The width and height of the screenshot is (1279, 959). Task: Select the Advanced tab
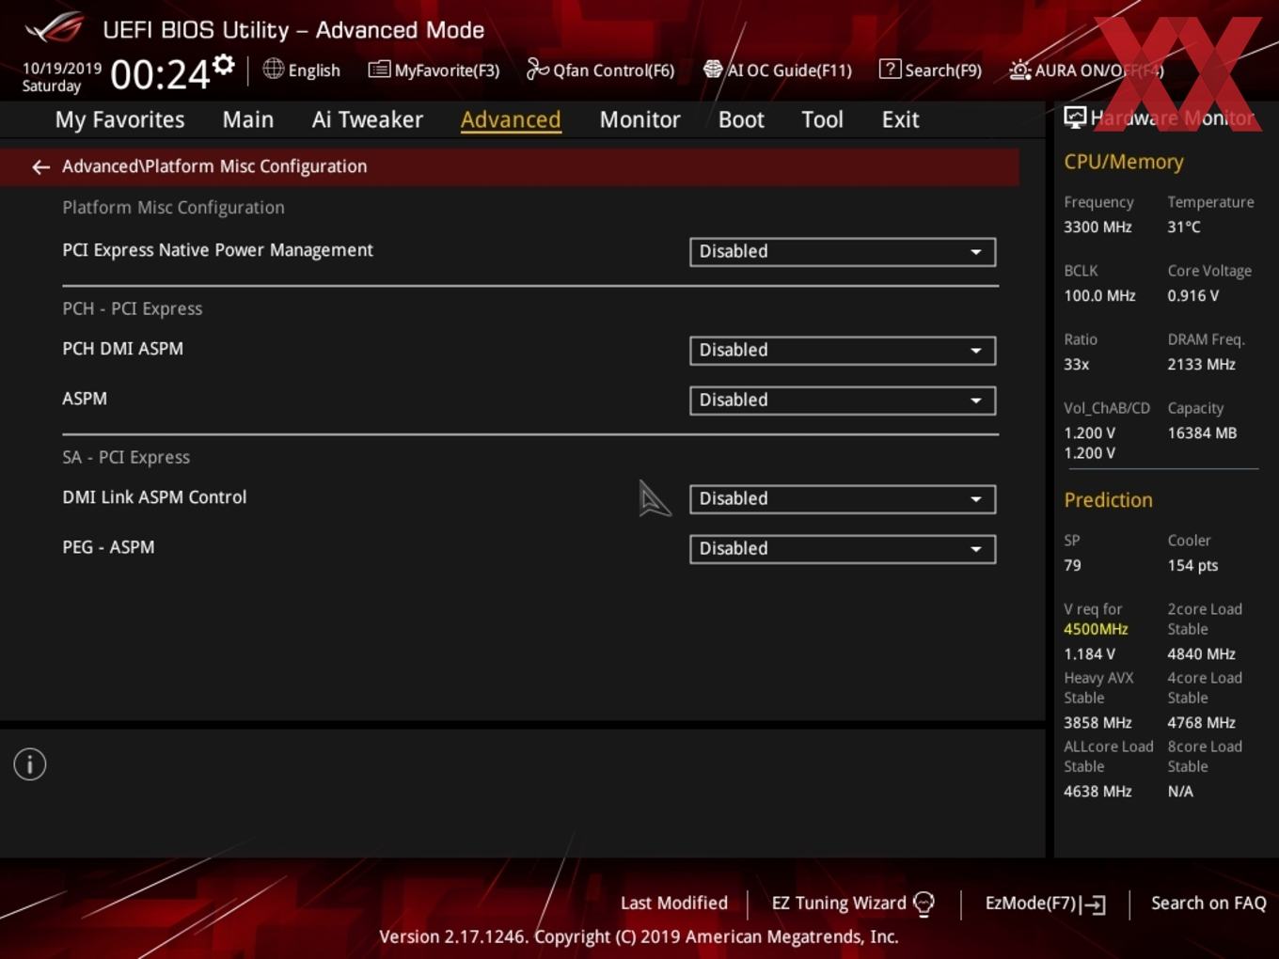511,119
